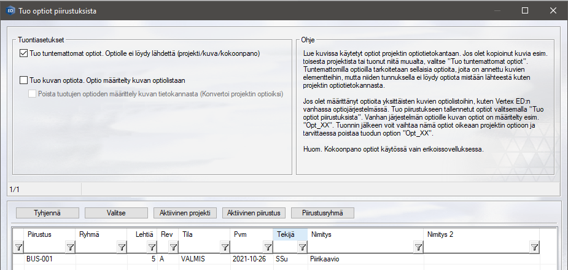This screenshot has width=568, height=270.
Task: Uncheck Tuo tuntemattomat optiot checkbox
Action: pyautogui.click(x=24, y=54)
